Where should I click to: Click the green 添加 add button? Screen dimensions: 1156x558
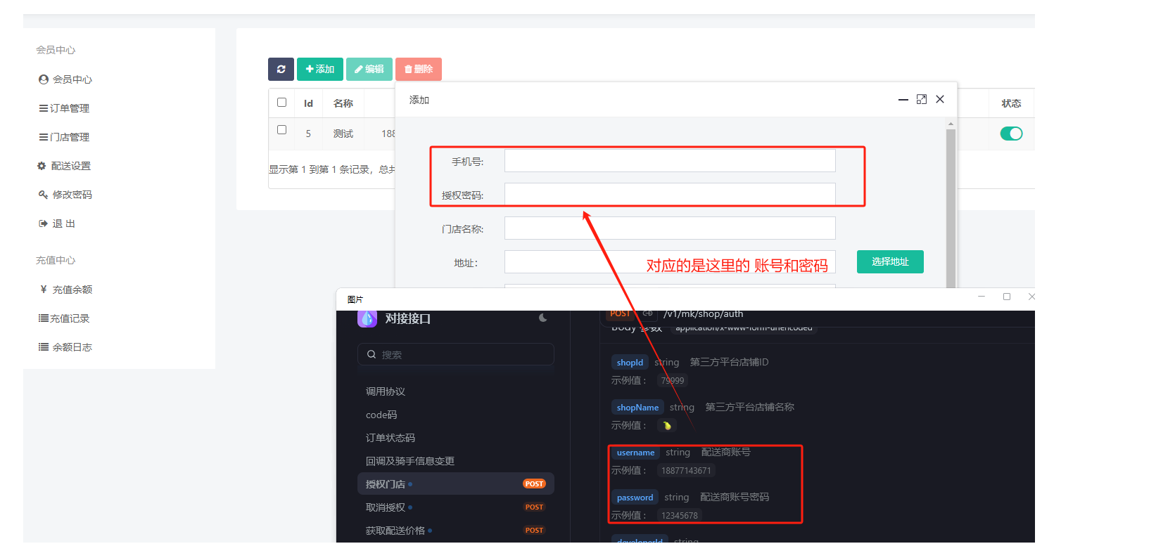click(320, 69)
